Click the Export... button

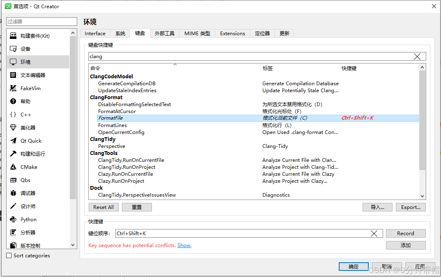pos(411,207)
